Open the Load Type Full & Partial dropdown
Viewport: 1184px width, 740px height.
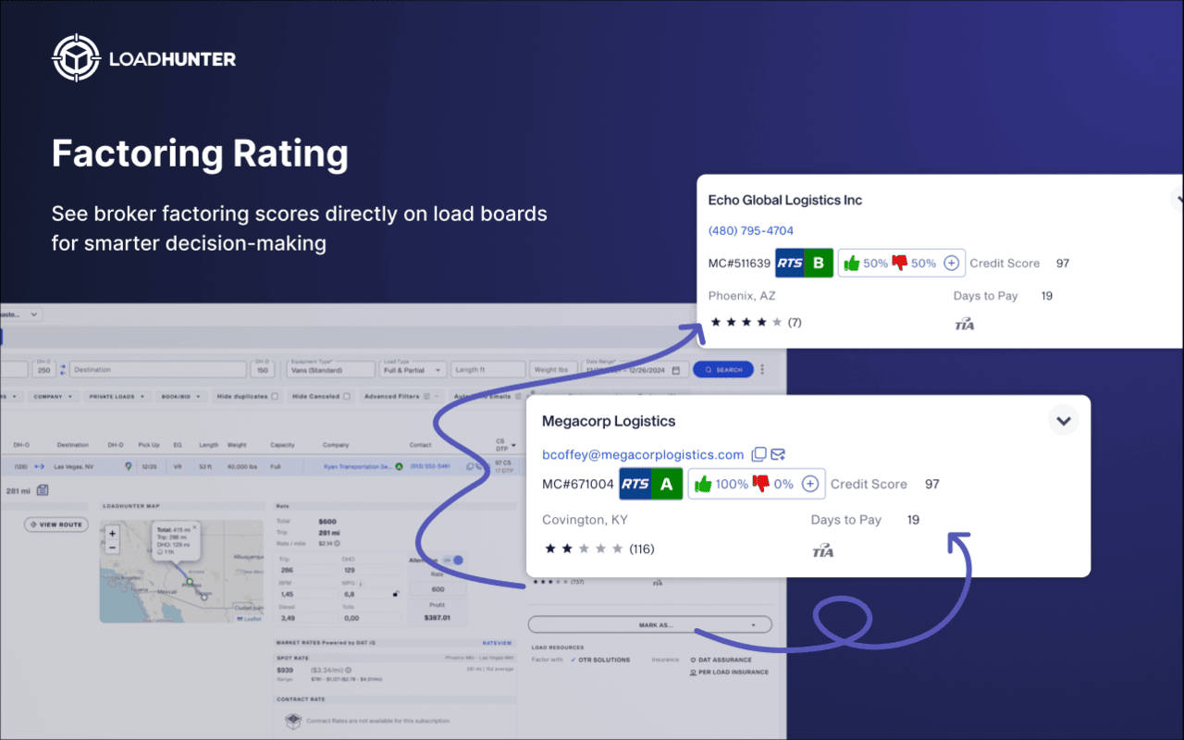413,370
